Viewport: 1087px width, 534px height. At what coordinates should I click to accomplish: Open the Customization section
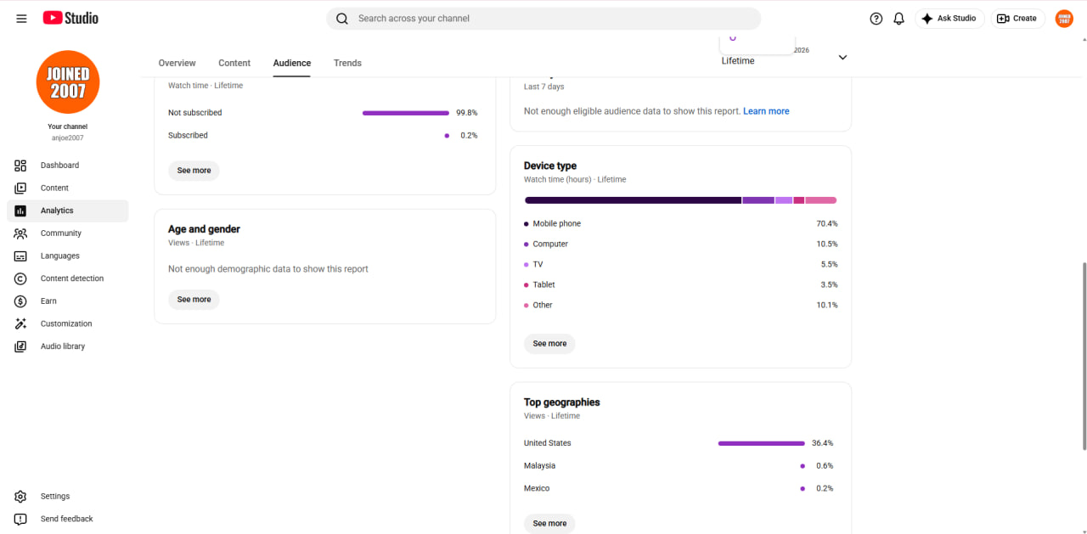[66, 323]
